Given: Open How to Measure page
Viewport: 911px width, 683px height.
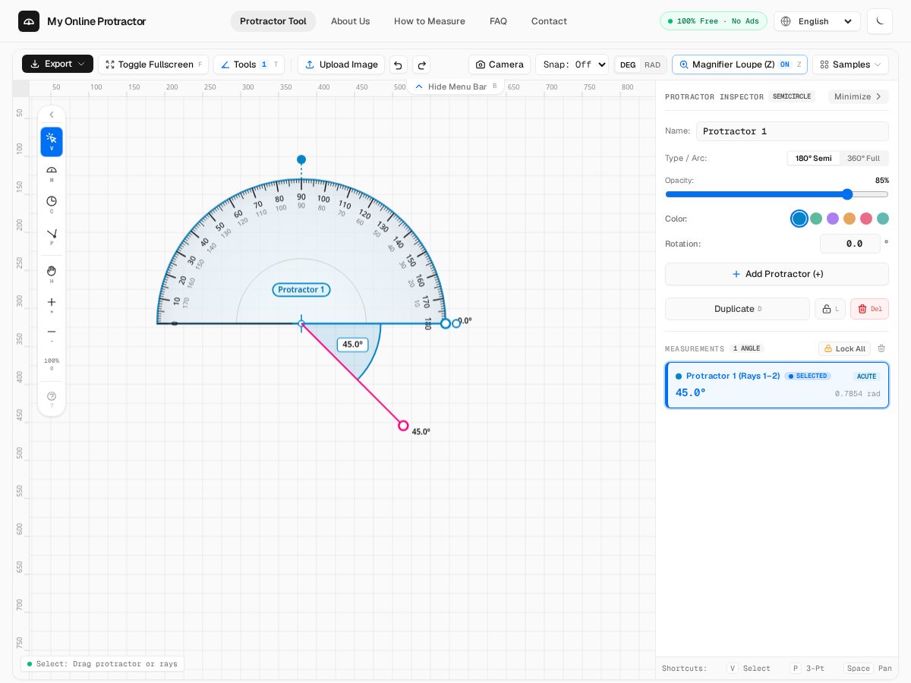Looking at the screenshot, I should pyautogui.click(x=430, y=21).
